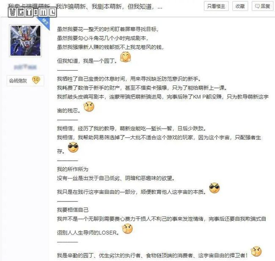Click the angry emoji after 捍卫者！
275x261 pixels.
pyautogui.click(x=256, y=251)
